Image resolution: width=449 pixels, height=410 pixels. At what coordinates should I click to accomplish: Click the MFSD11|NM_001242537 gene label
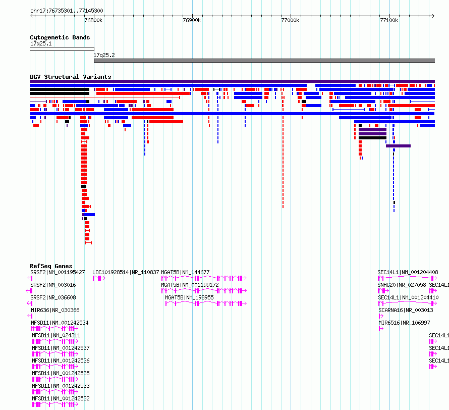[x=61, y=348]
